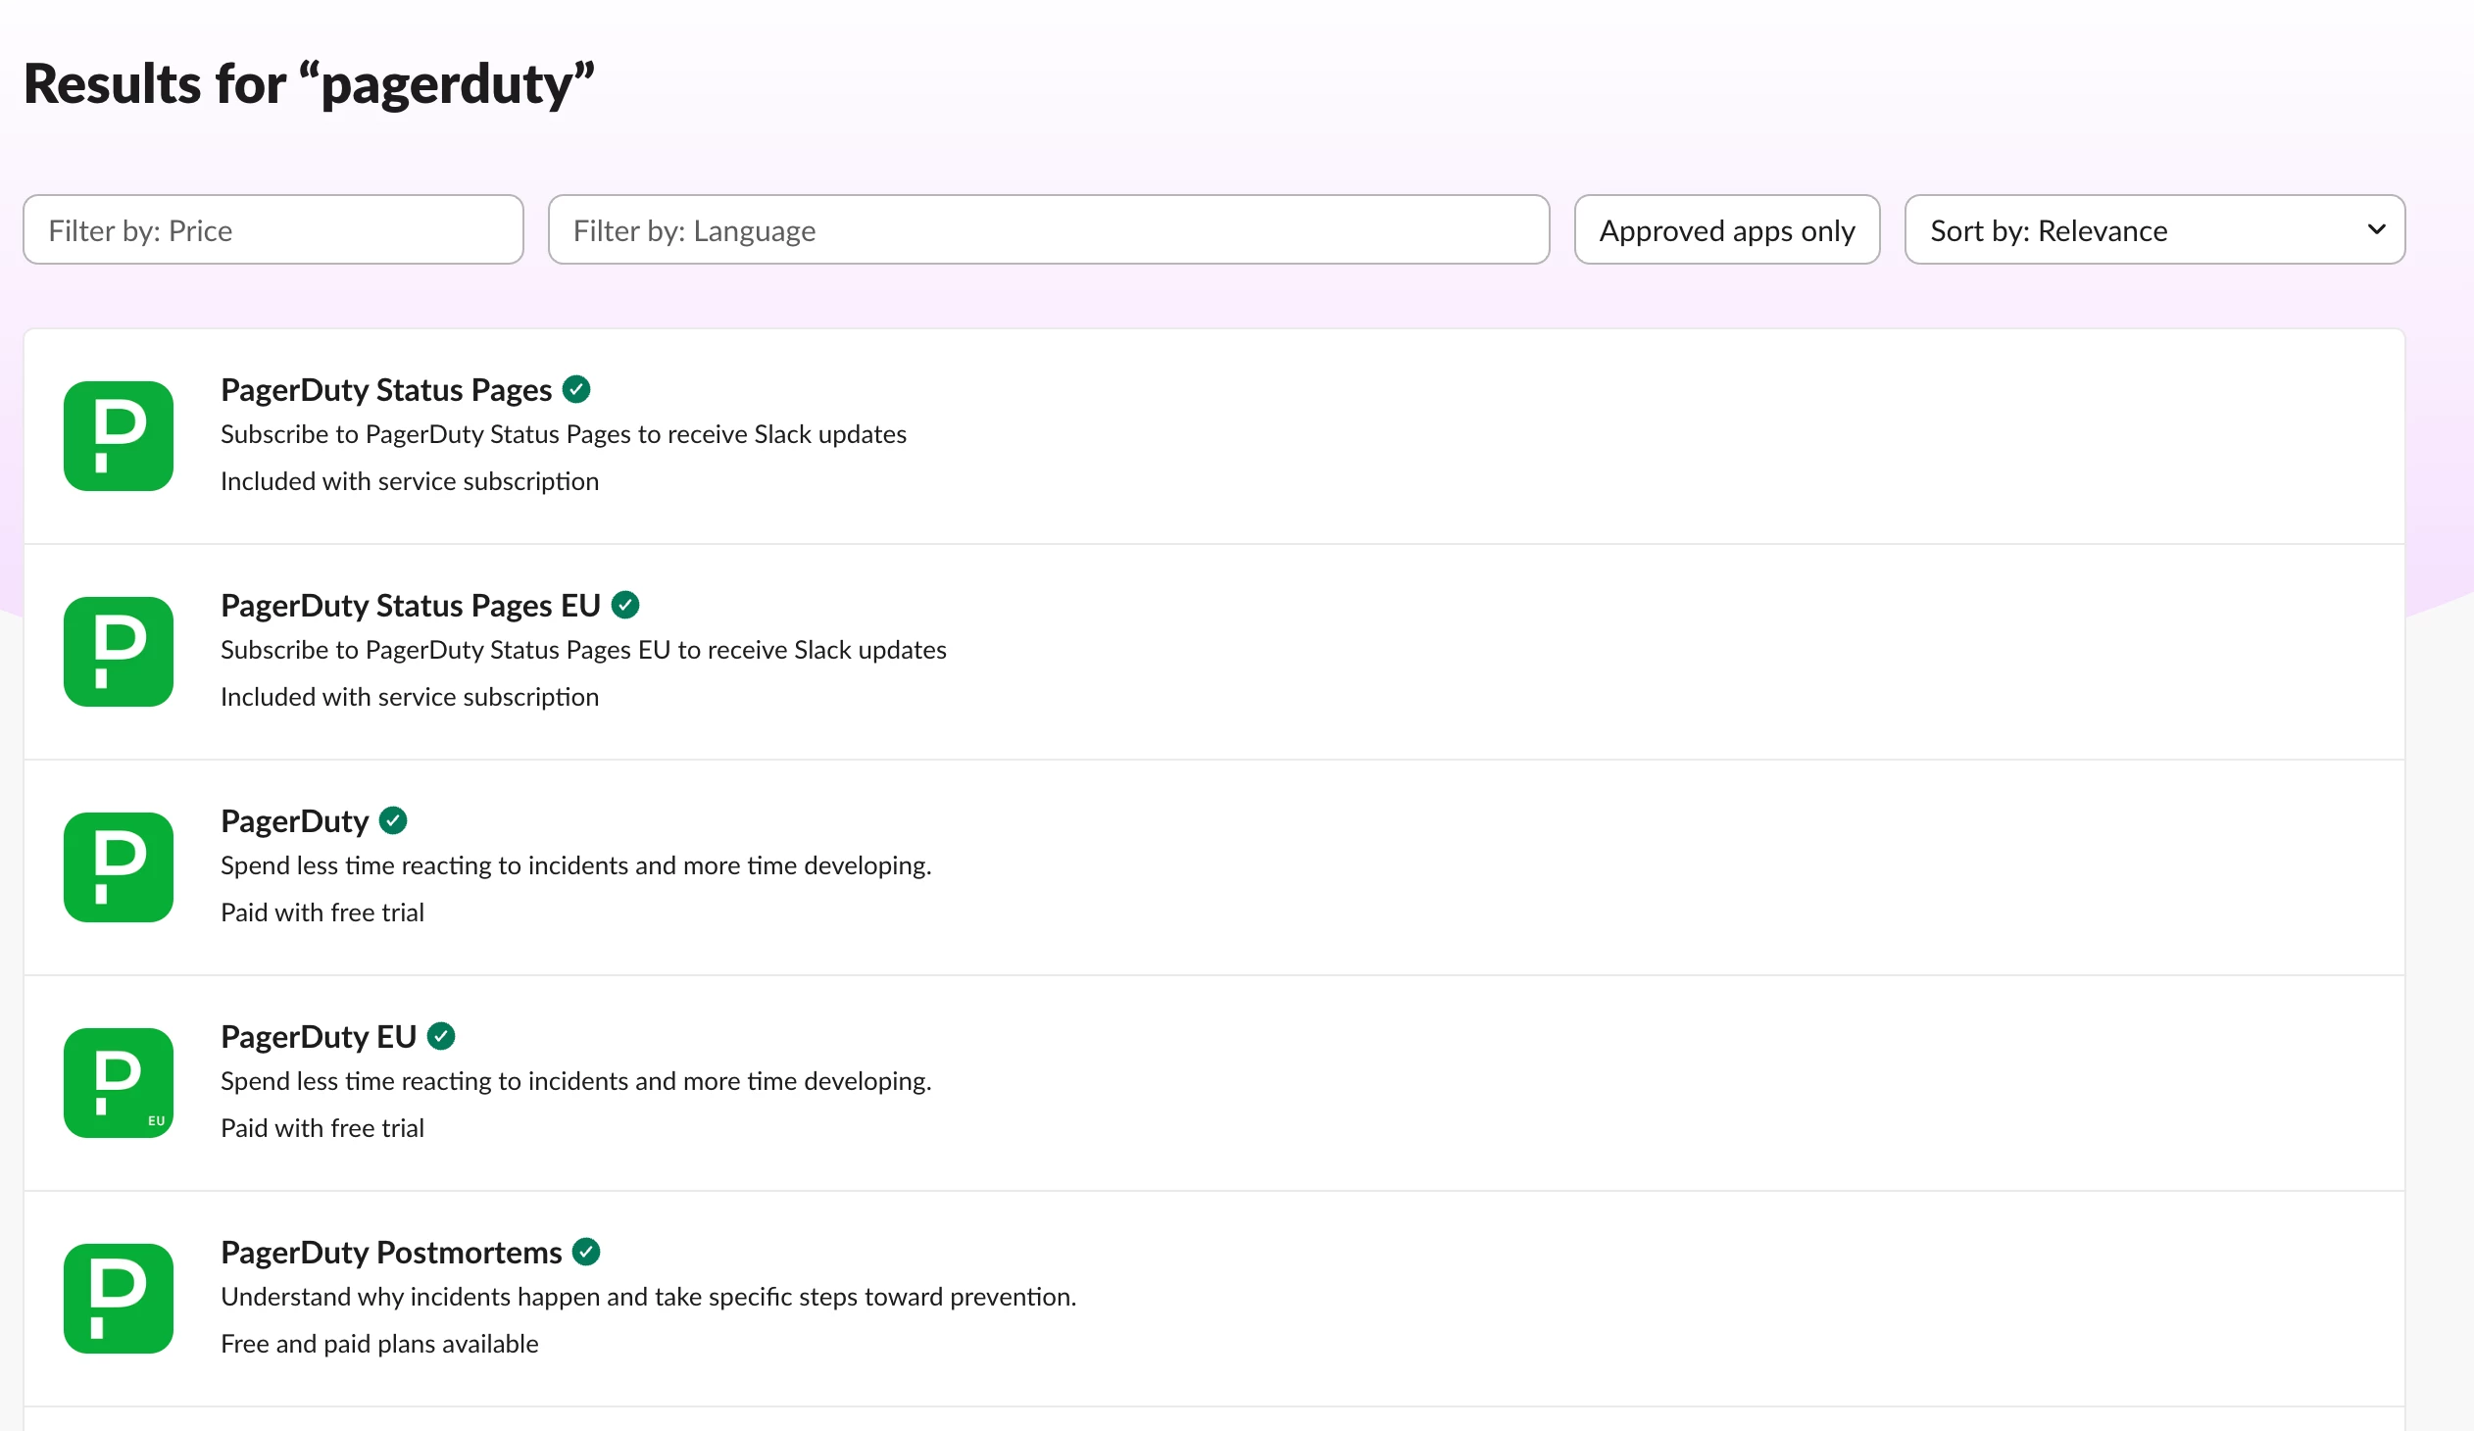Click the Results for "pagerduty" heading

pos(310,84)
